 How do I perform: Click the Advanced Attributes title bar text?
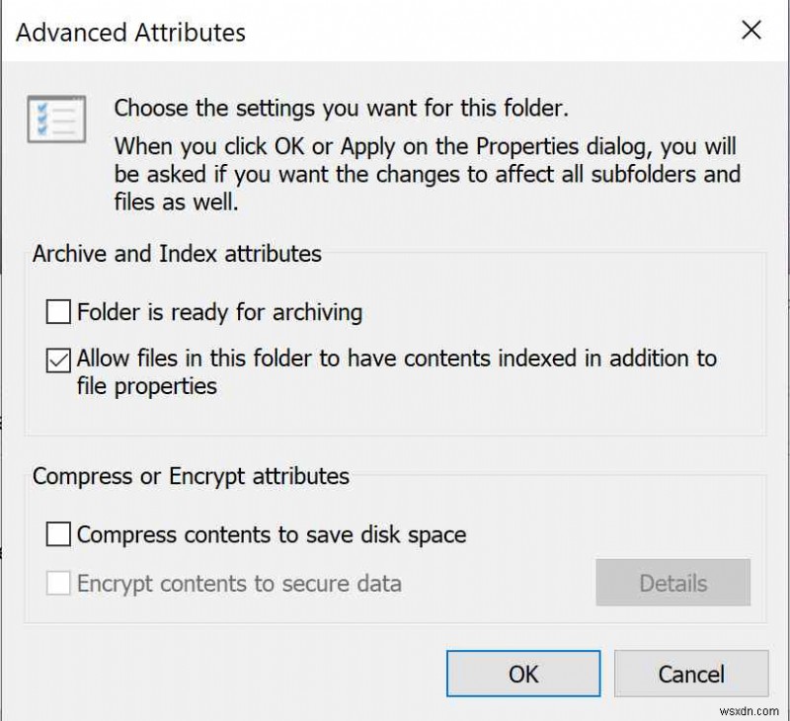click(x=129, y=33)
